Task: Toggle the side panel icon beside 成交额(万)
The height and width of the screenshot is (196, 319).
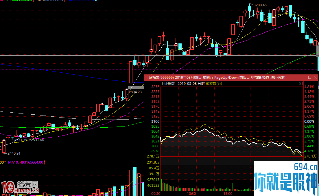Action: [x=301, y=84]
